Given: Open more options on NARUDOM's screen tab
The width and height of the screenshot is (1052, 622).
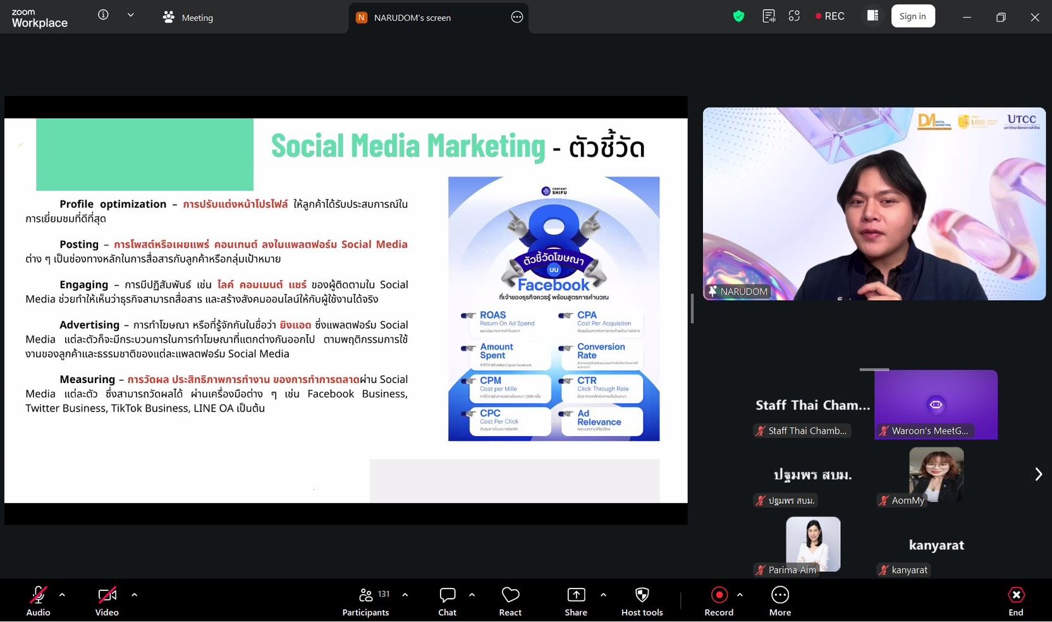Looking at the screenshot, I should (517, 17).
